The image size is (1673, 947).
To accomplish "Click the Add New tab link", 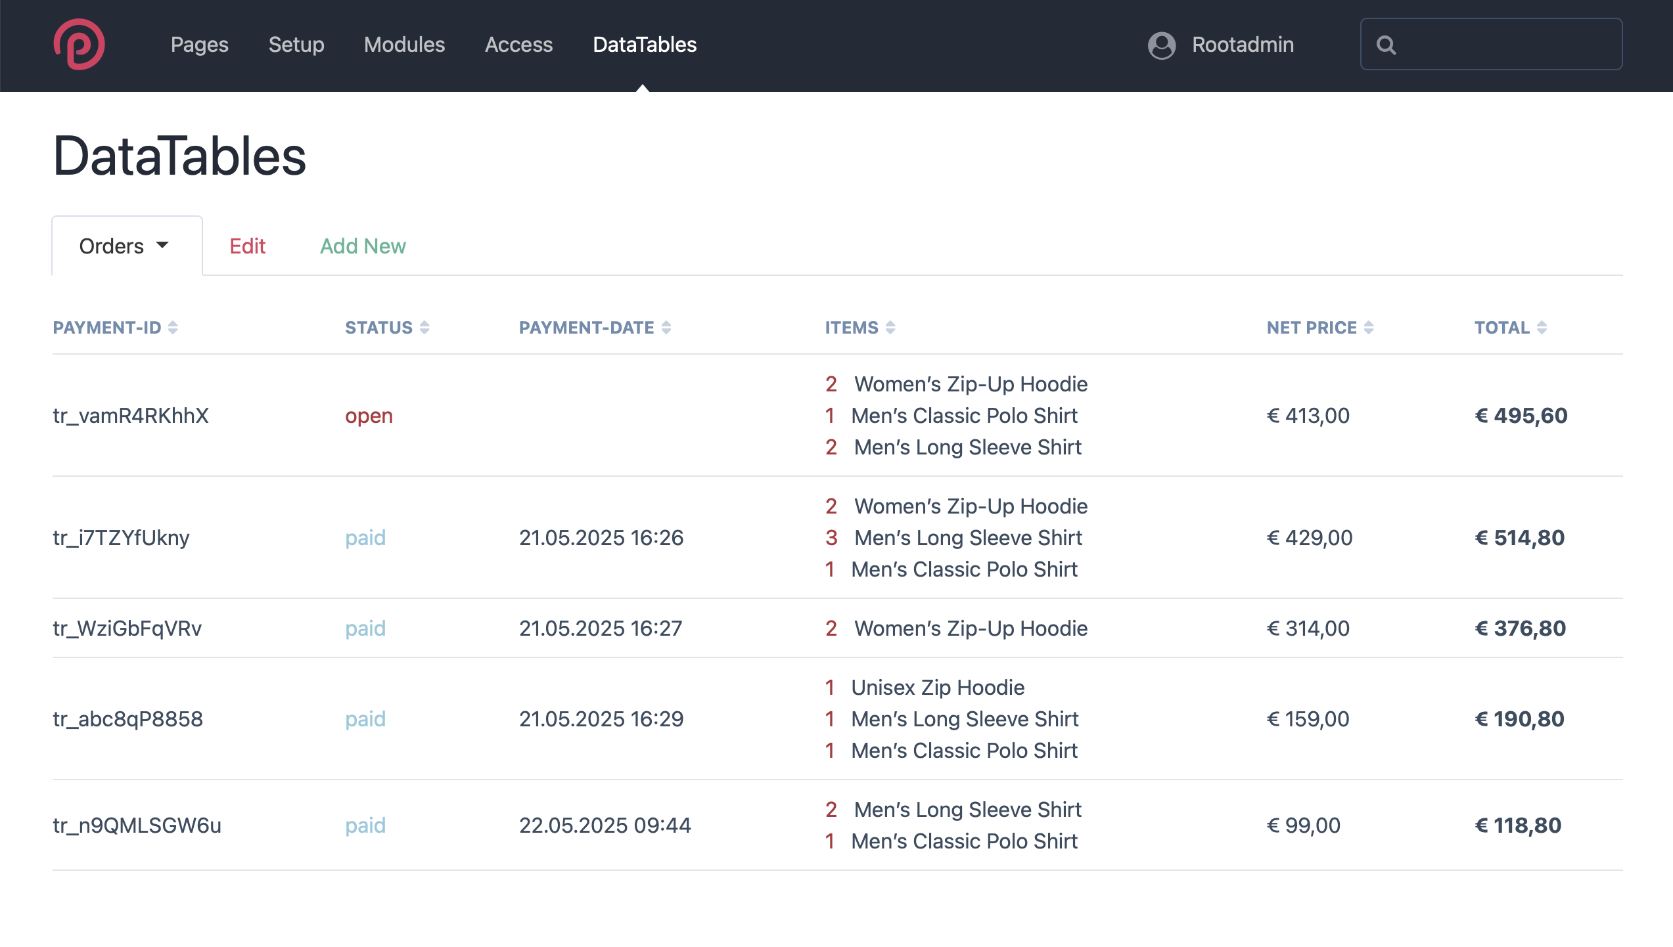I will [x=363, y=246].
